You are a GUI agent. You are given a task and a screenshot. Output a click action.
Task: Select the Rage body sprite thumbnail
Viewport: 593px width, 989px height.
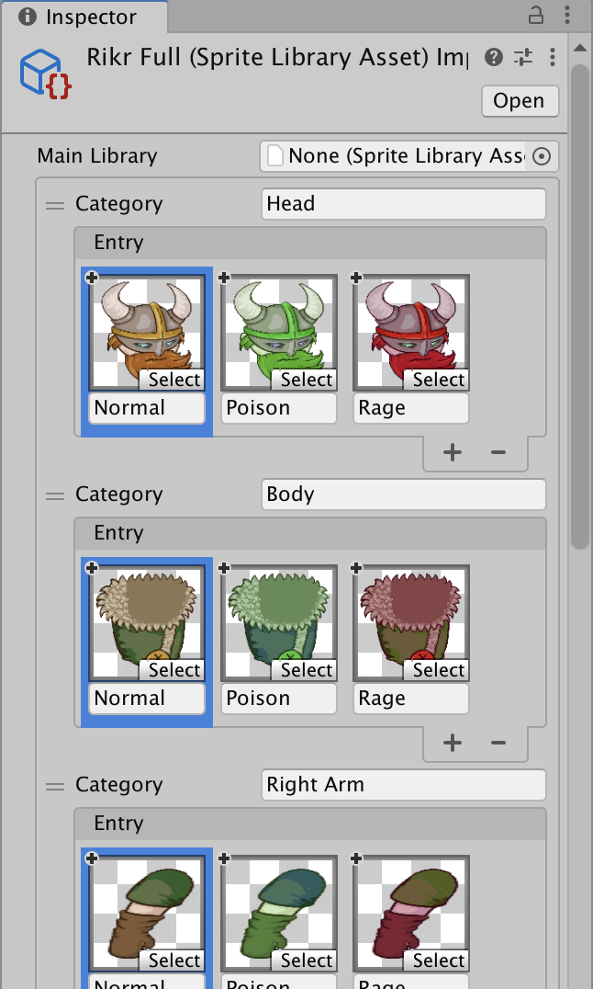click(411, 616)
